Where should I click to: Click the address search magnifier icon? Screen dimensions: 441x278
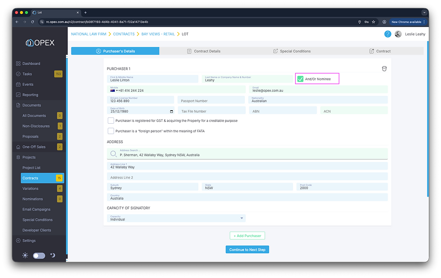pyautogui.click(x=113, y=153)
